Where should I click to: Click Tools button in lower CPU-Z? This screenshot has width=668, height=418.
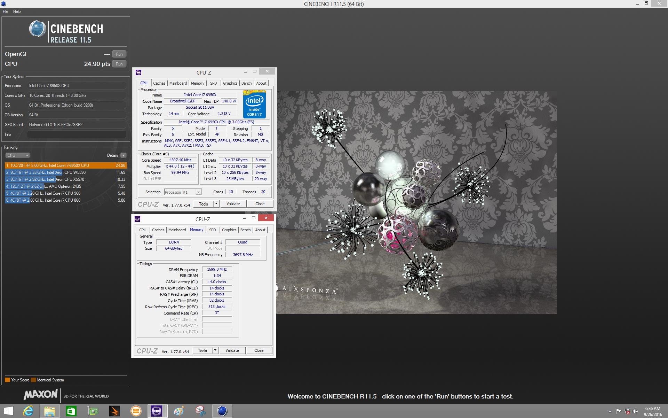(202, 351)
